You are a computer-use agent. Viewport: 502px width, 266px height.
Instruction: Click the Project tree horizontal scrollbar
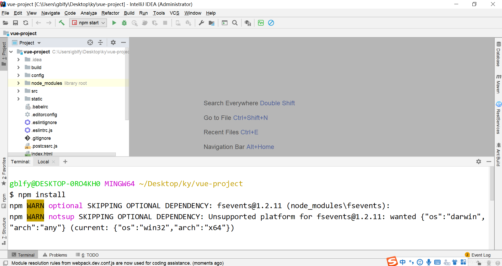tap(62, 154)
